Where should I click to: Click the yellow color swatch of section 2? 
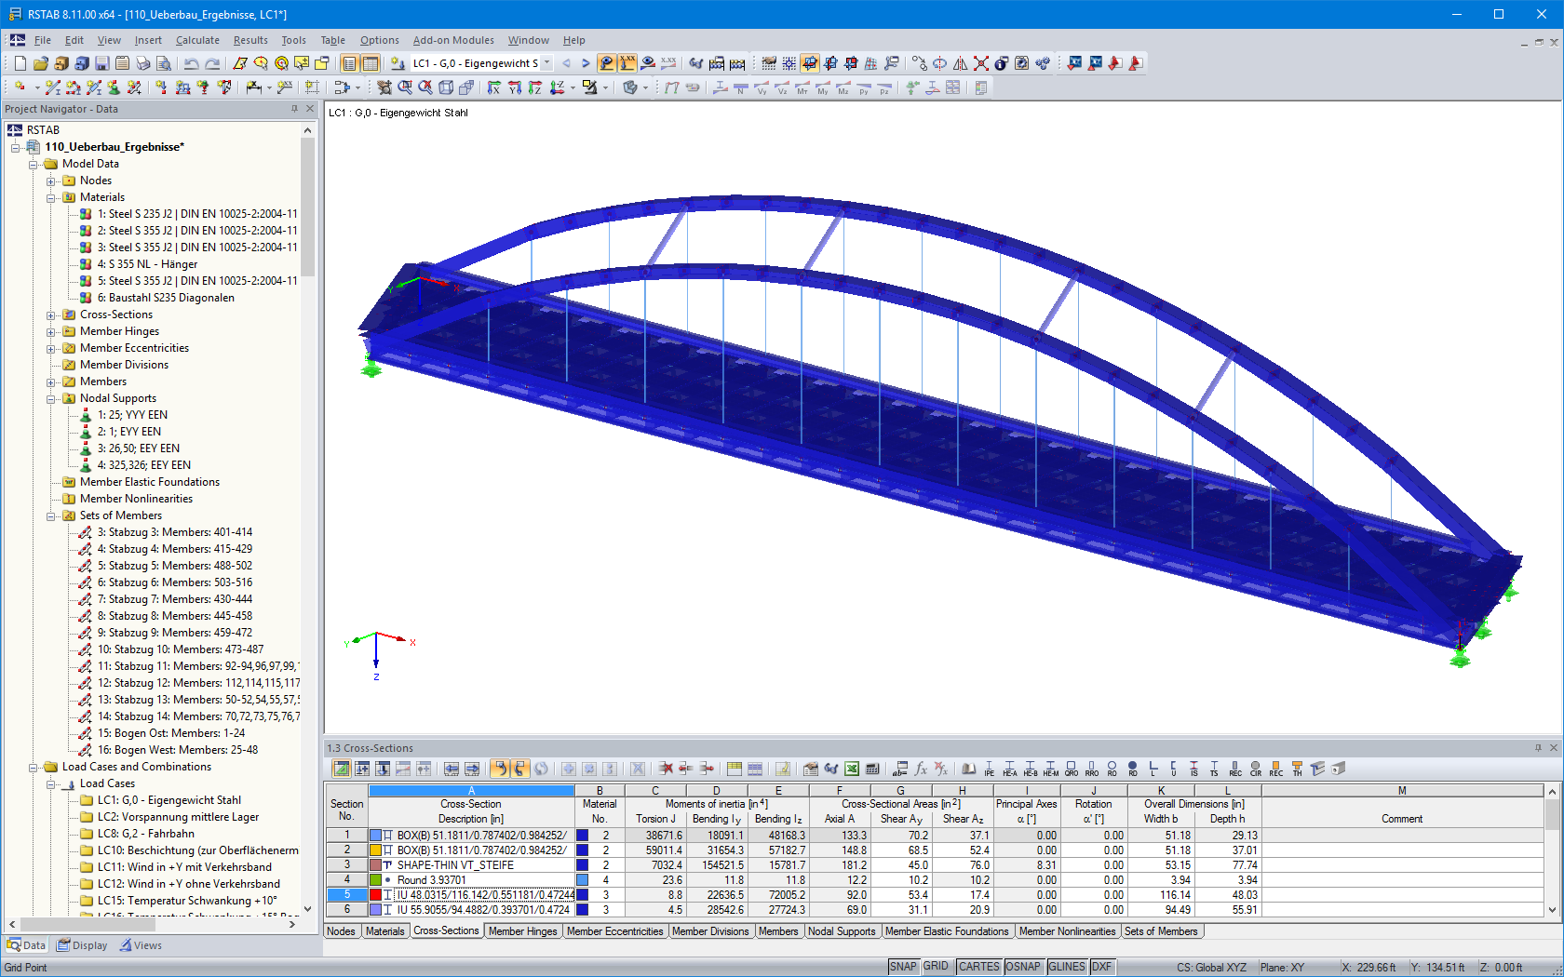click(x=375, y=850)
